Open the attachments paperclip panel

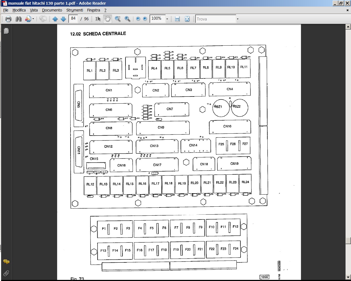coord(6,273)
